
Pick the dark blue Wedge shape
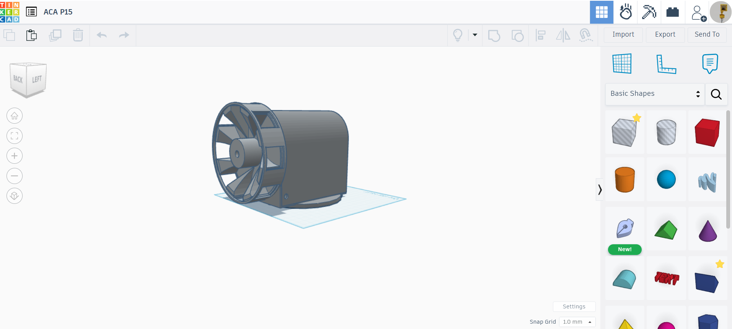point(708,282)
